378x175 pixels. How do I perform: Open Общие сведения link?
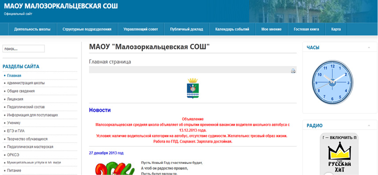pos(21,91)
